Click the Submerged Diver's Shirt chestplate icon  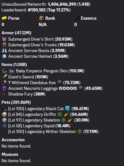coord(4,39)
